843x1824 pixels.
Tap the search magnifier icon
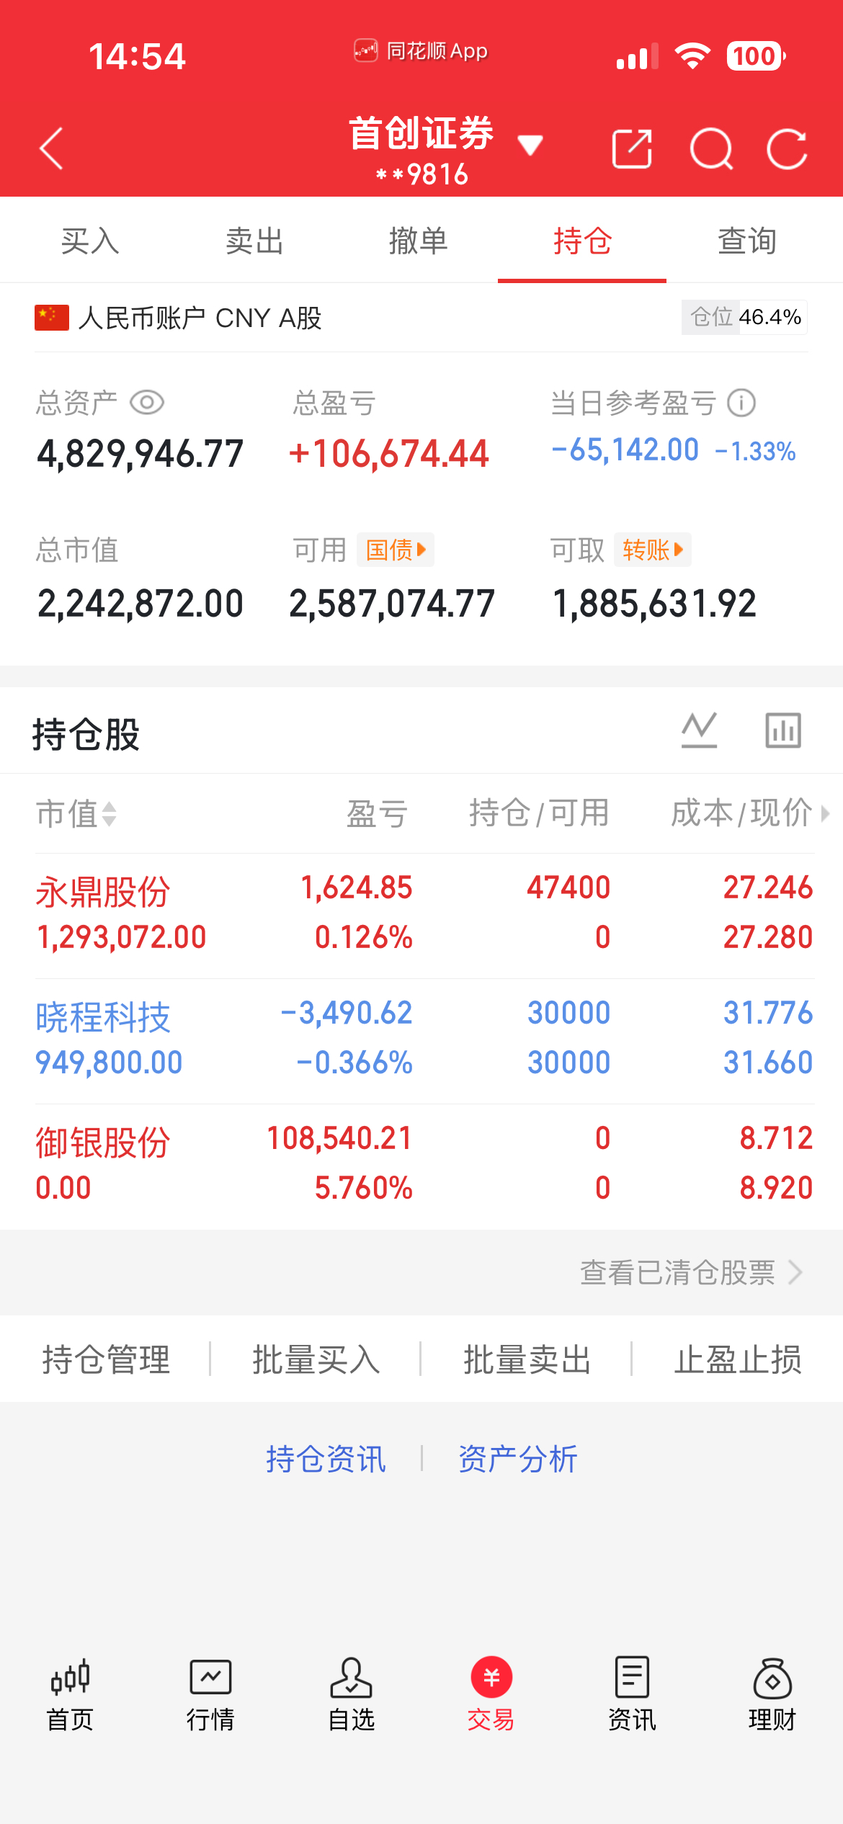pos(711,149)
